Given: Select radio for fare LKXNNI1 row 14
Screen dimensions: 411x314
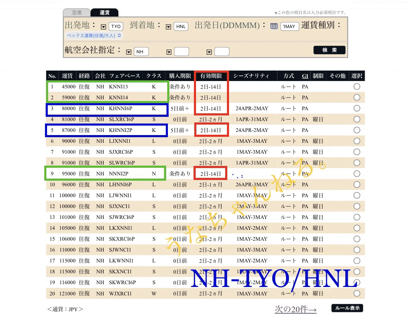Looking at the screenshot, I should [357, 228].
